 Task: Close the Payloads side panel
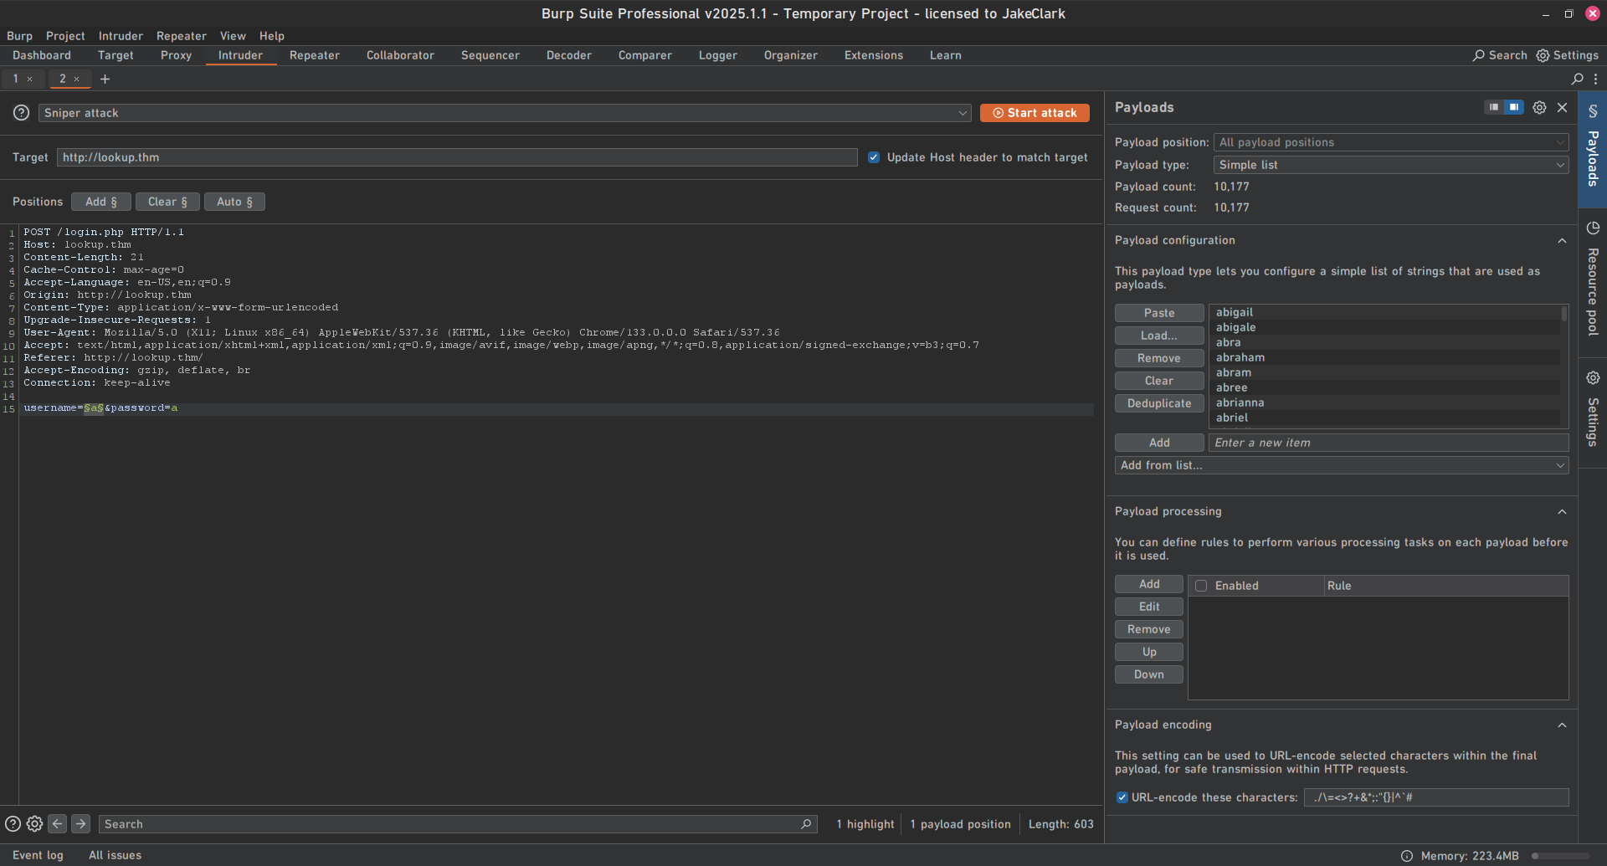pyautogui.click(x=1562, y=107)
